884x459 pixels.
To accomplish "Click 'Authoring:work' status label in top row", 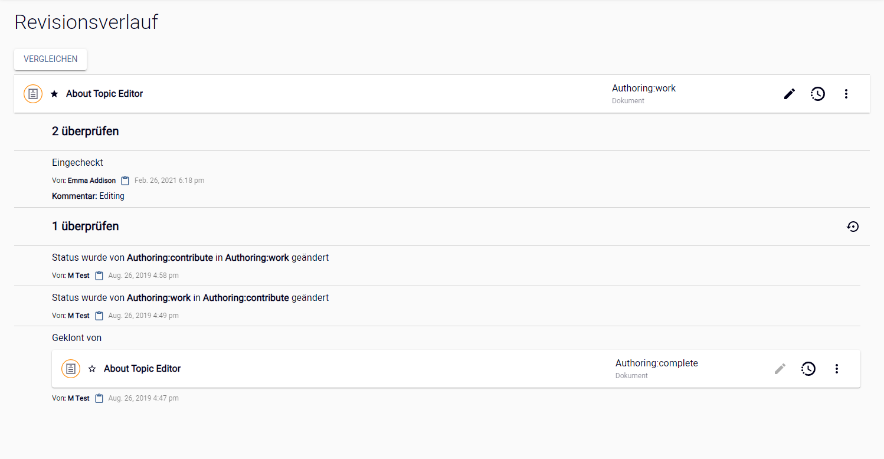I will tap(644, 88).
